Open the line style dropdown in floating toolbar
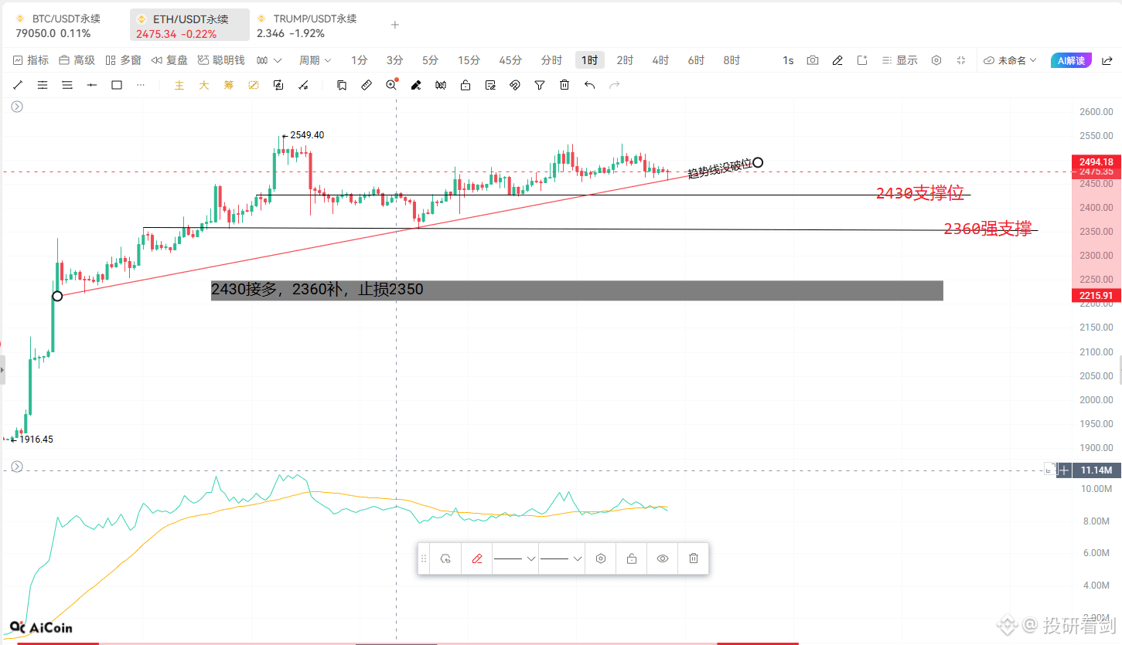This screenshot has width=1122, height=645. pyautogui.click(x=515, y=558)
